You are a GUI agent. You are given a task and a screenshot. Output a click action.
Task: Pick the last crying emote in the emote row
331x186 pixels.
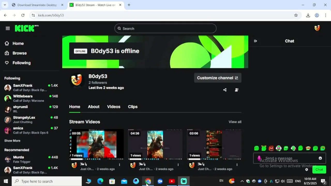tap(323, 148)
